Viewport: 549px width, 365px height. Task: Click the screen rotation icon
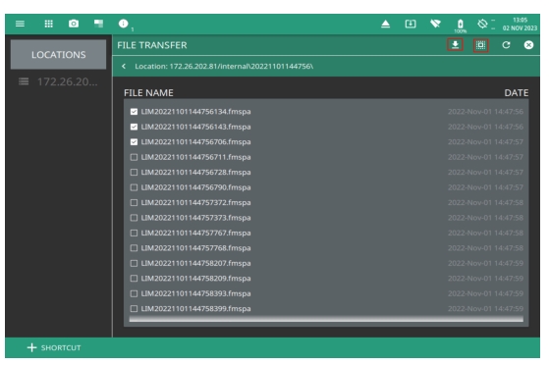(x=482, y=24)
